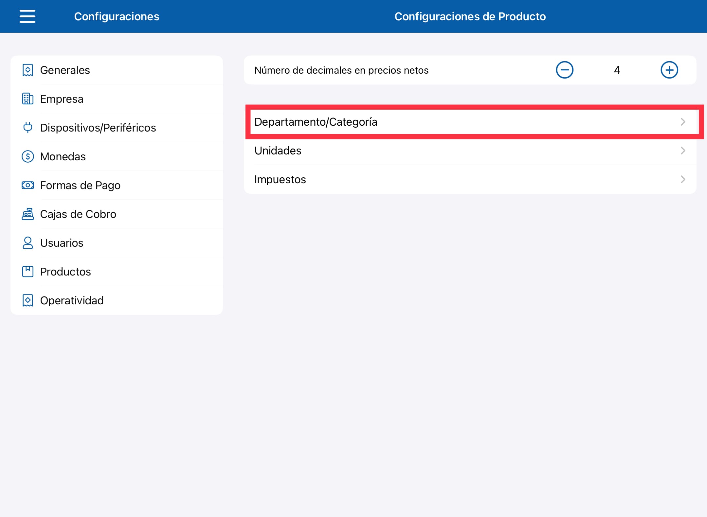The height and width of the screenshot is (517, 707).
Task: Increase decimals with the plus button
Action: 669,70
